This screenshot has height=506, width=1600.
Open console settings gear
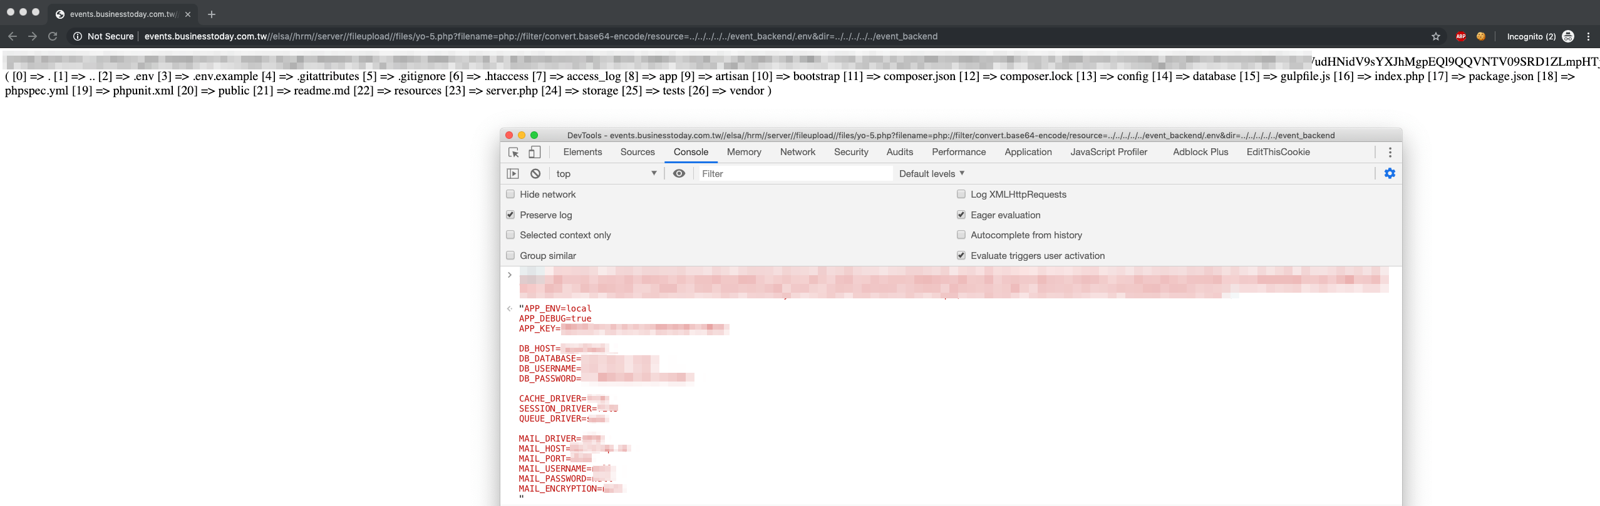[1390, 173]
